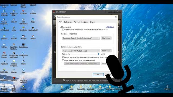Open the Bandicam shortcut on desktop
This screenshot has width=173, height=97.
[118, 88]
